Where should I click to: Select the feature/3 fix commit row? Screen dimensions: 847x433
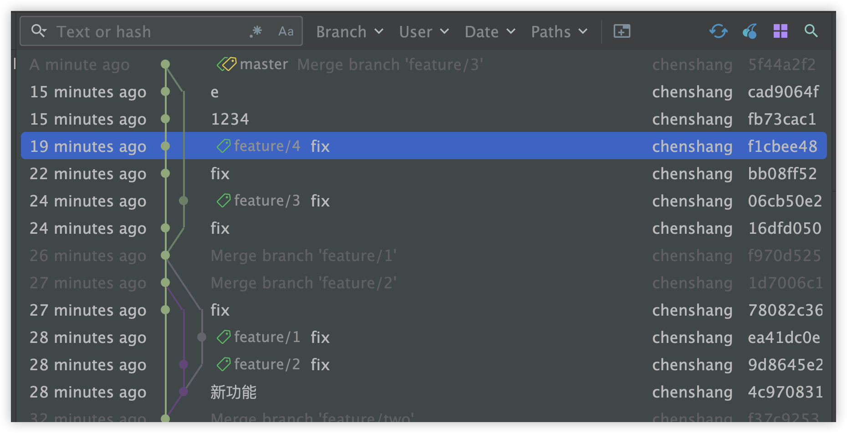(x=410, y=201)
